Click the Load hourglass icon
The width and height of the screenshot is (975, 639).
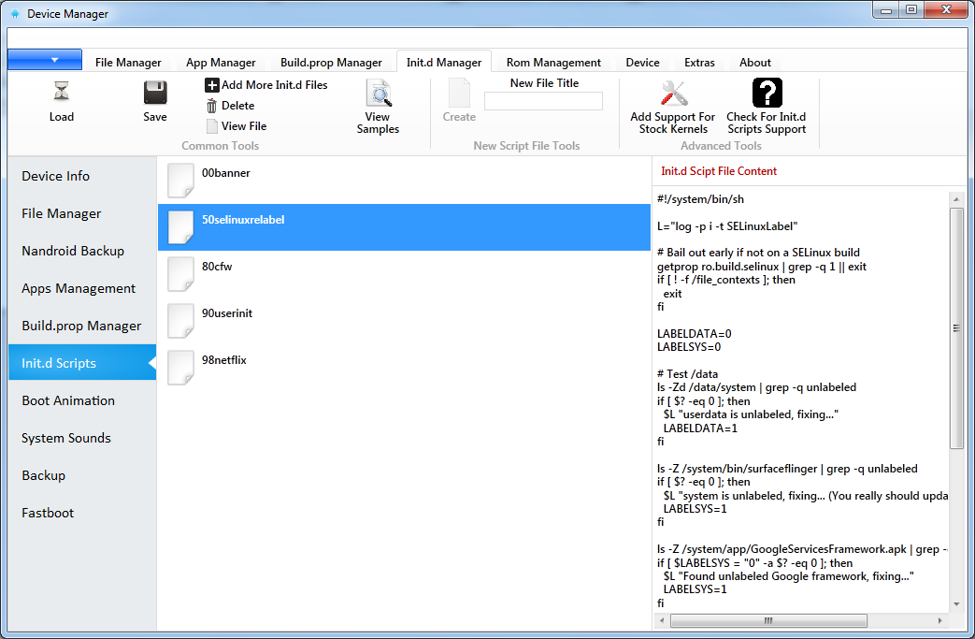pos(62,93)
